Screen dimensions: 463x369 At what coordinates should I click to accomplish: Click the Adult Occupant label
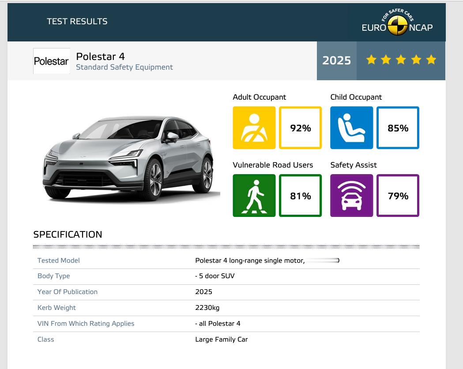(259, 97)
